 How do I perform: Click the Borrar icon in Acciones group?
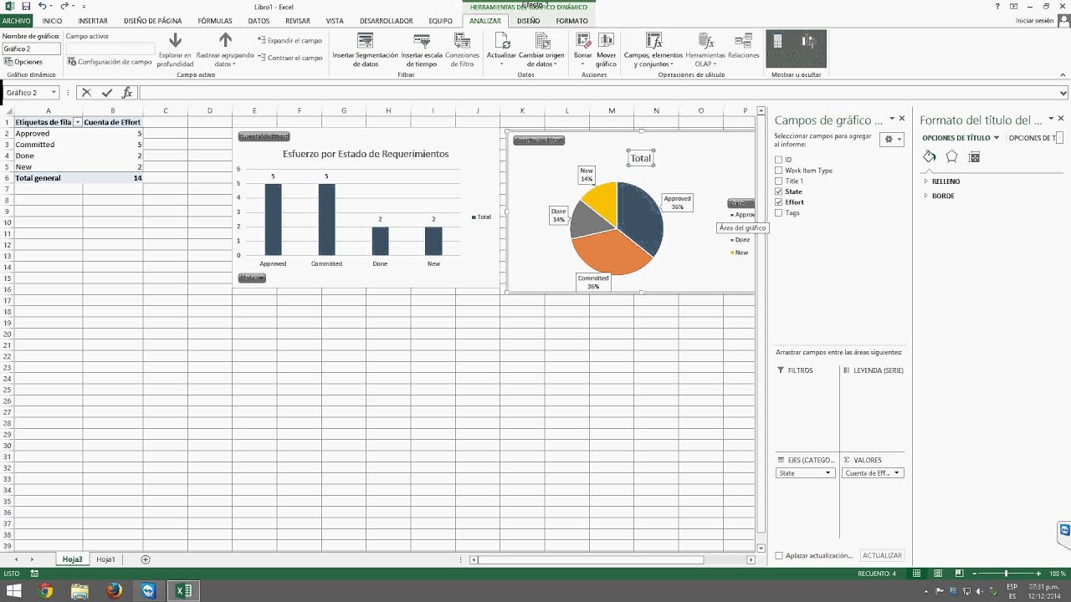[582, 41]
